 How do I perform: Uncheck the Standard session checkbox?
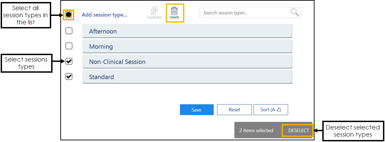coord(69,77)
